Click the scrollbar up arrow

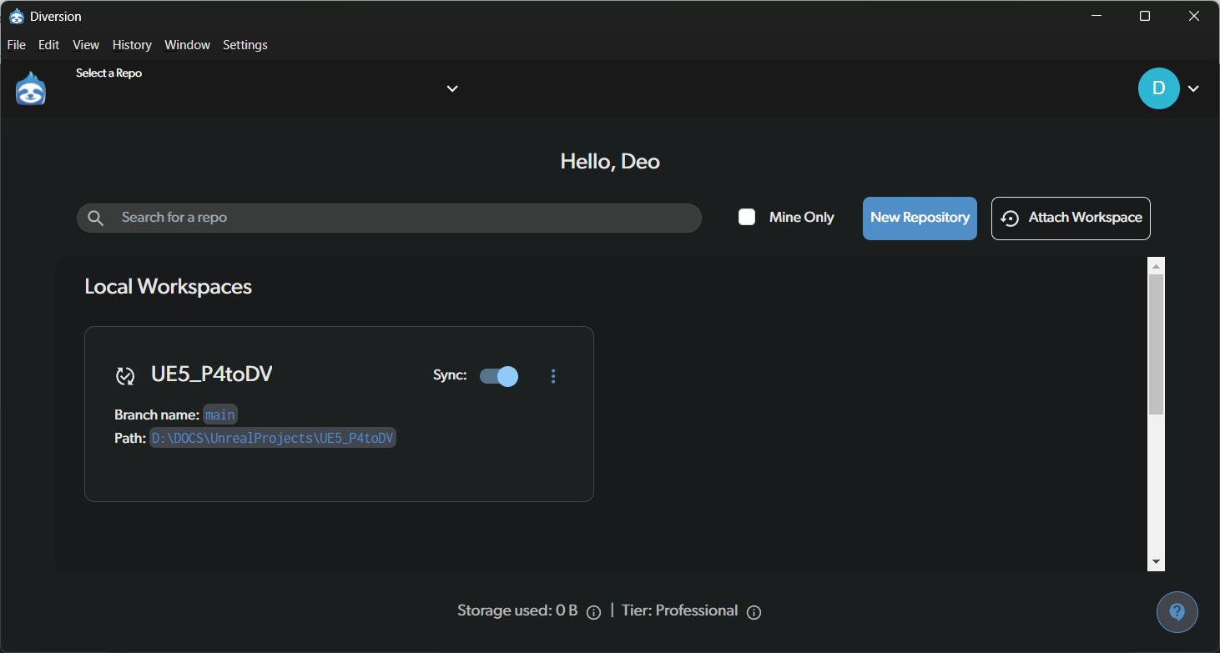[x=1156, y=266]
